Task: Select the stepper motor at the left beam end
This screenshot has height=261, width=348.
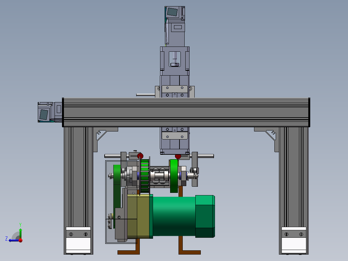Action: (50, 112)
